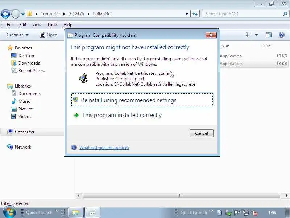
Task: Choose Reinstall using recommended settings
Action: [142, 100]
